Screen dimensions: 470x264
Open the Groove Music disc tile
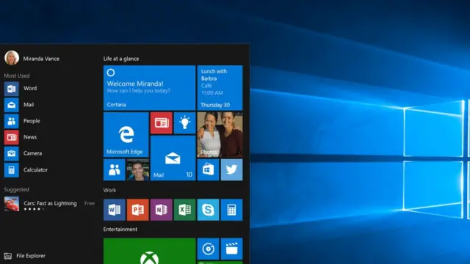(x=208, y=249)
